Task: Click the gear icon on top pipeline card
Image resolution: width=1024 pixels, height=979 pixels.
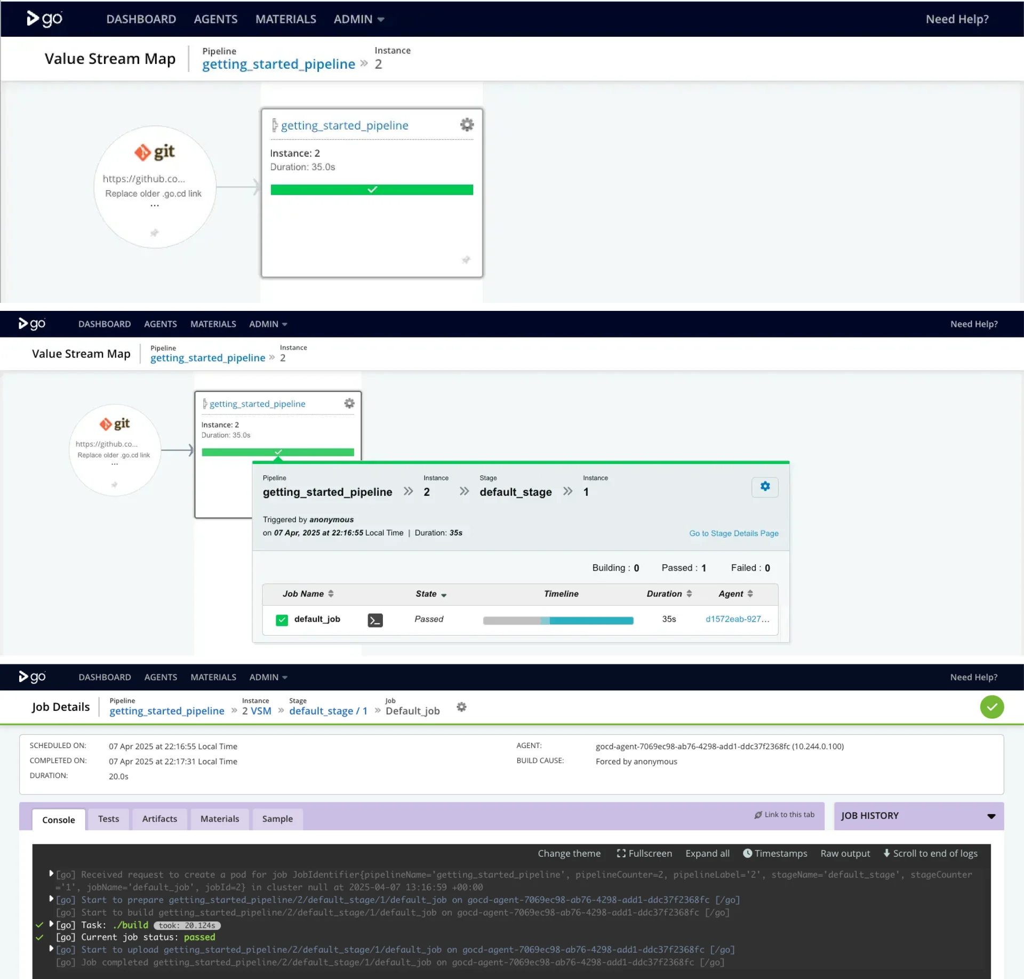Action: pos(467,125)
